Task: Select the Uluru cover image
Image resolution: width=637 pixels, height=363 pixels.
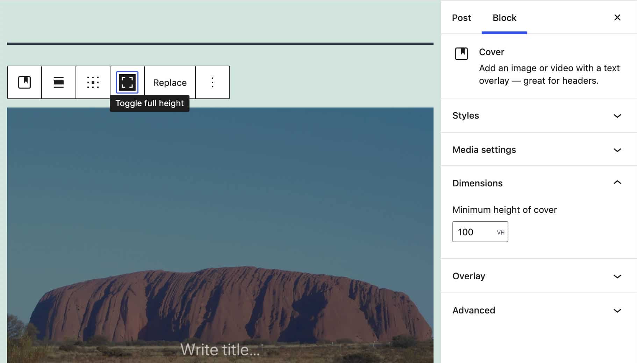Action: 220,209
